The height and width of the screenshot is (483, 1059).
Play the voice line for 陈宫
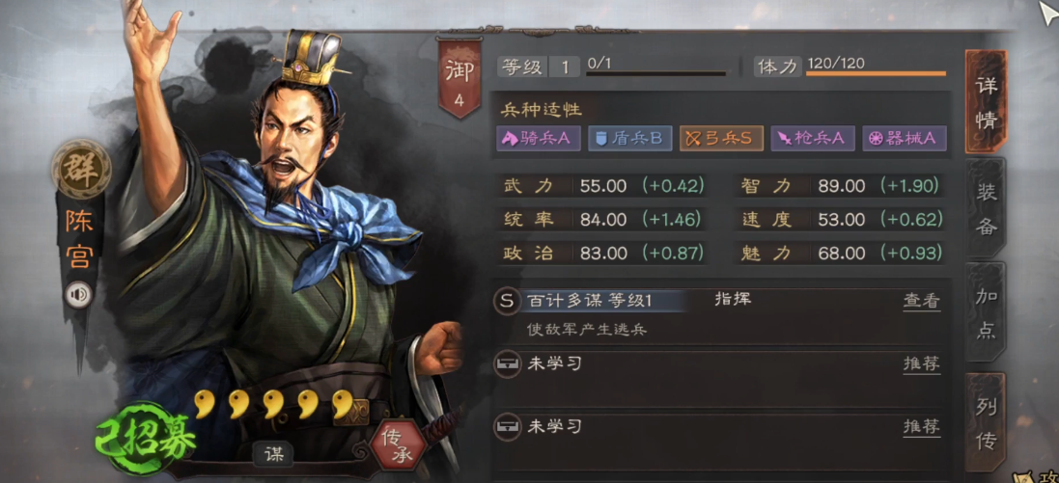[80, 295]
